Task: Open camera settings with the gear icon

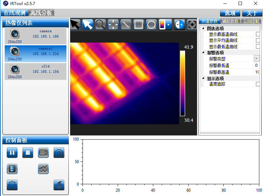Action: click(12, 185)
